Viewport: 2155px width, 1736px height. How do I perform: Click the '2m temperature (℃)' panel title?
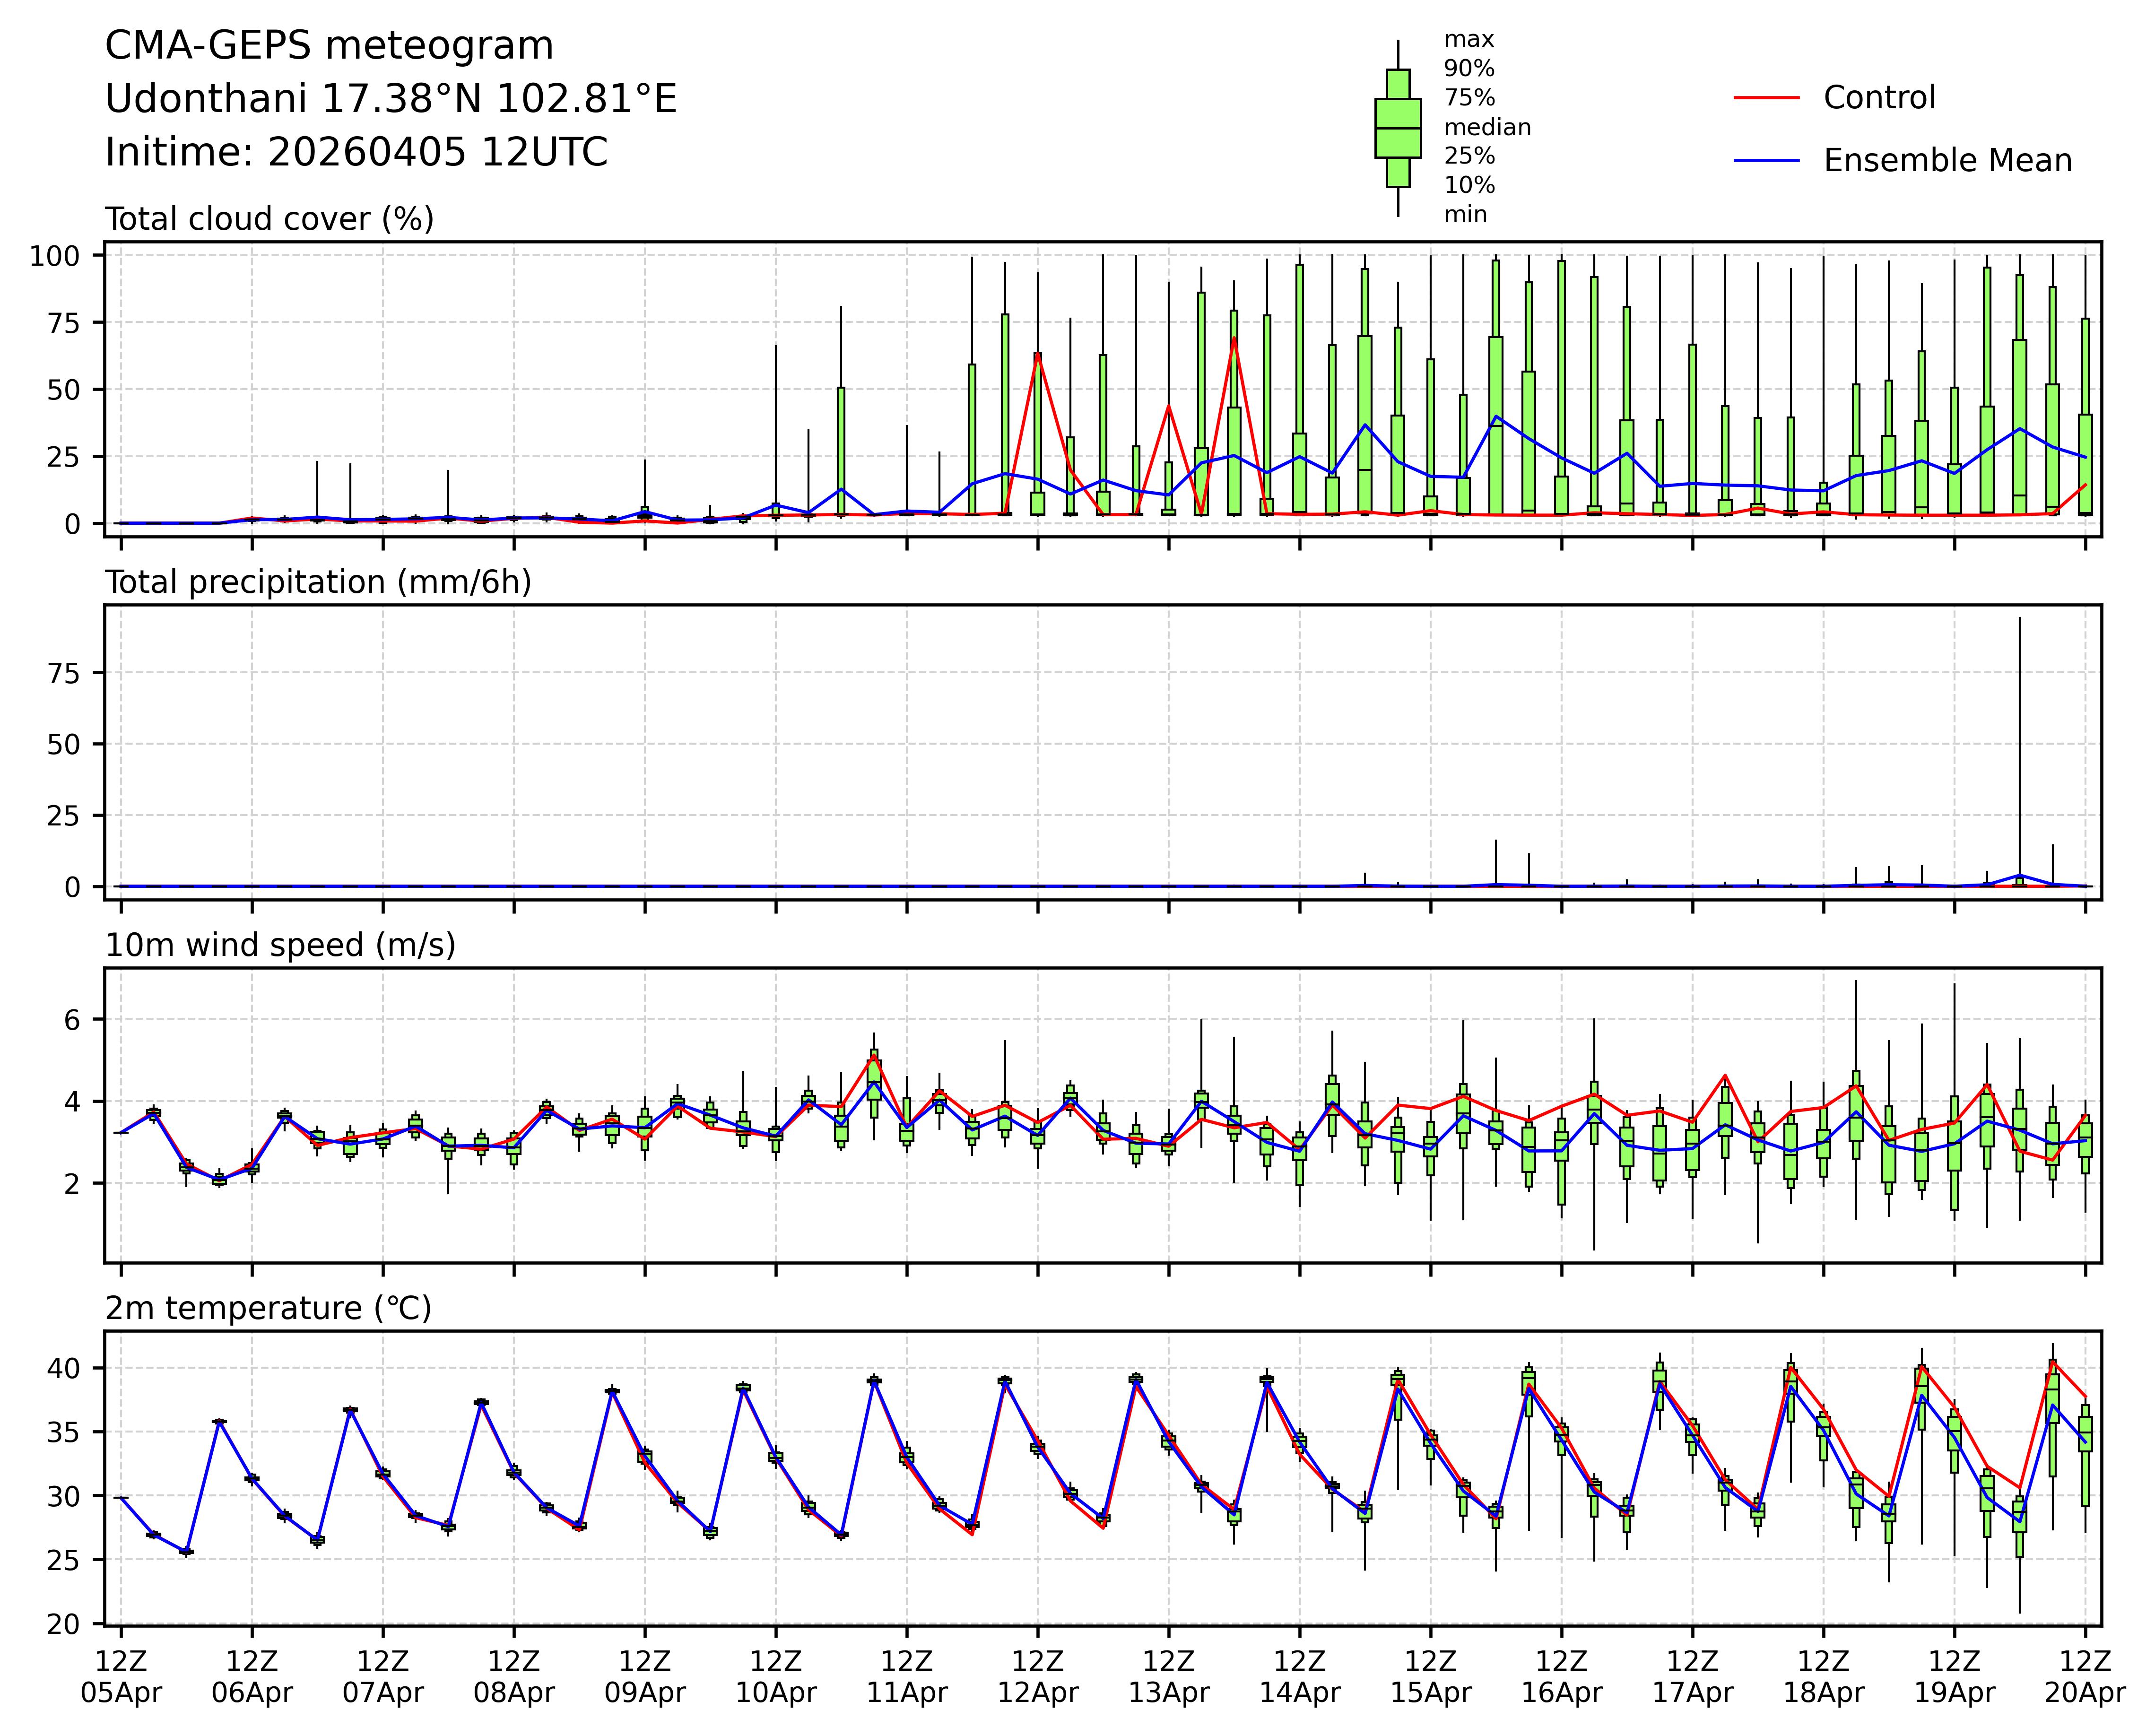click(x=268, y=1308)
